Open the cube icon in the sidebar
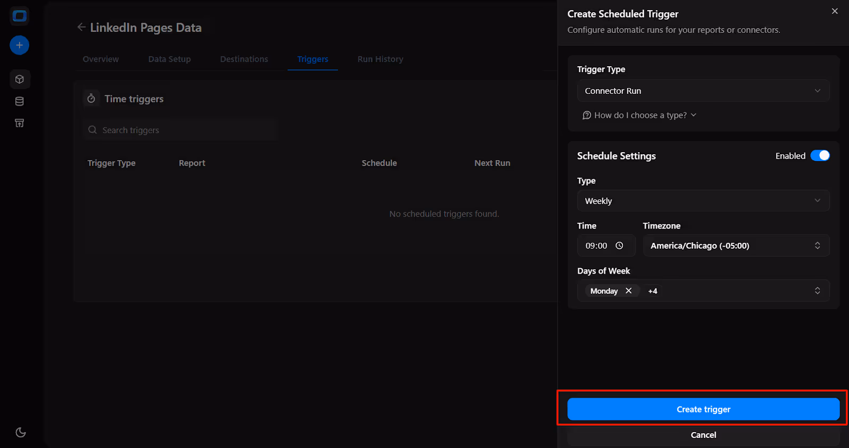This screenshot has height=448, width=849. tap(20, 80)
